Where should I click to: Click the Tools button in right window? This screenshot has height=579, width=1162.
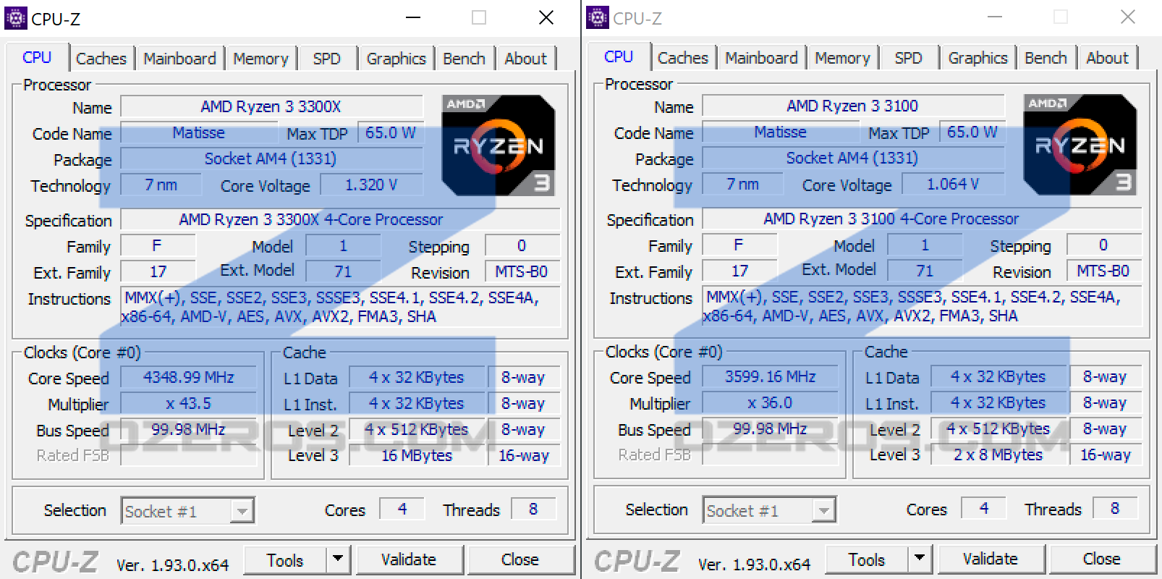click(x=867, y=559)
